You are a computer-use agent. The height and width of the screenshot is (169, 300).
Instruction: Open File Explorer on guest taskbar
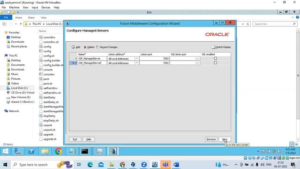(45, 151)
